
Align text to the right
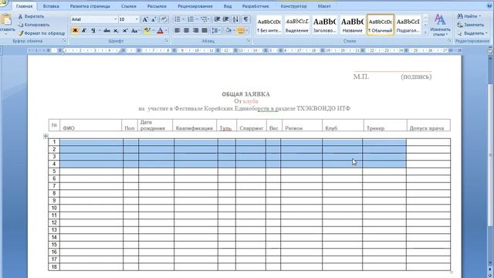(x=195, y=31)
